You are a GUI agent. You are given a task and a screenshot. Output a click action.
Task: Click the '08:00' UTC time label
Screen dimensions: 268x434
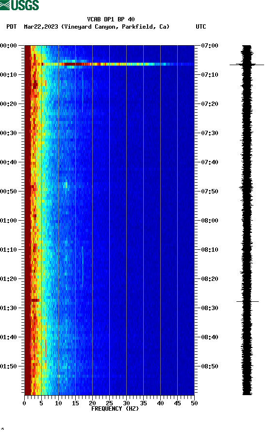210,221
